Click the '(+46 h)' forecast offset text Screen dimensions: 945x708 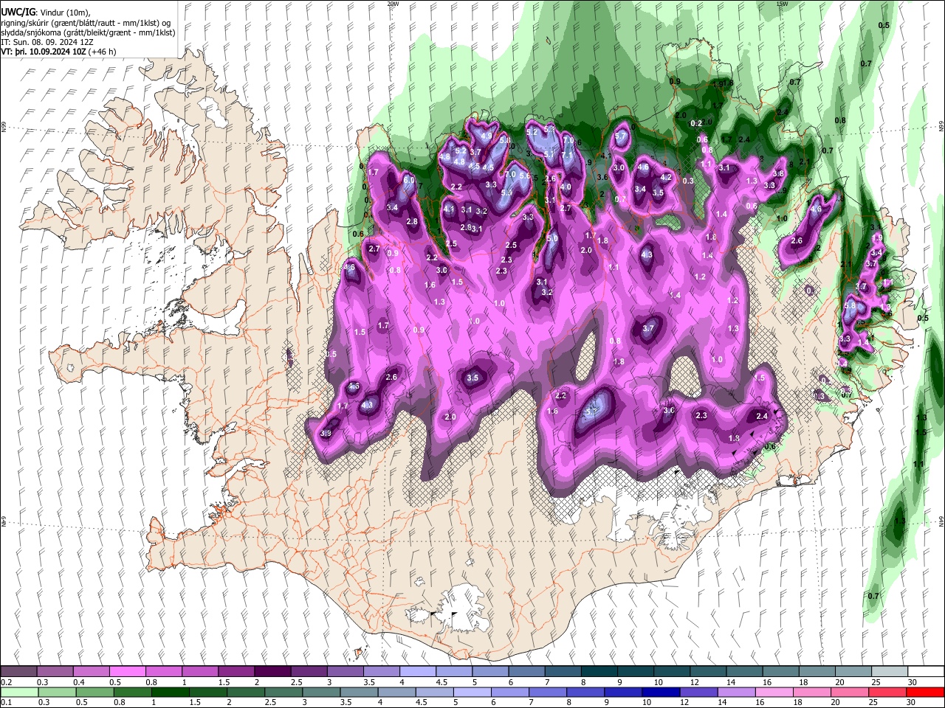[103, 52]
